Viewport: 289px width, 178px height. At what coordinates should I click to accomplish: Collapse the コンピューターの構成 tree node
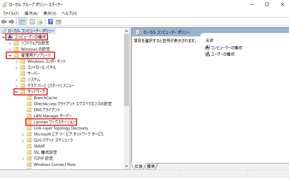pos(4,37)
